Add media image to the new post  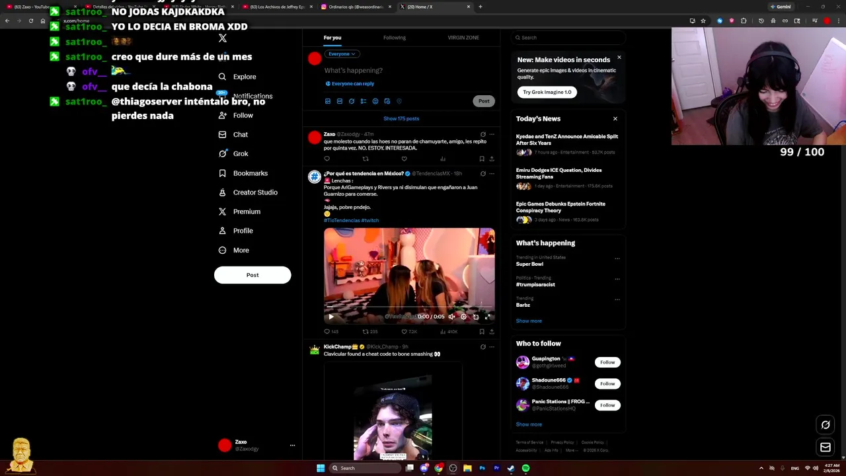pos(328,101)
